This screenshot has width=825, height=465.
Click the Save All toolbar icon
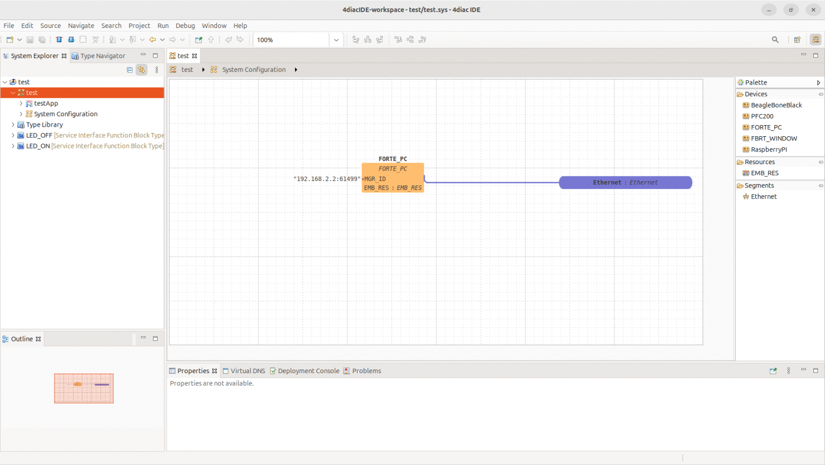[x=42, y=40]
